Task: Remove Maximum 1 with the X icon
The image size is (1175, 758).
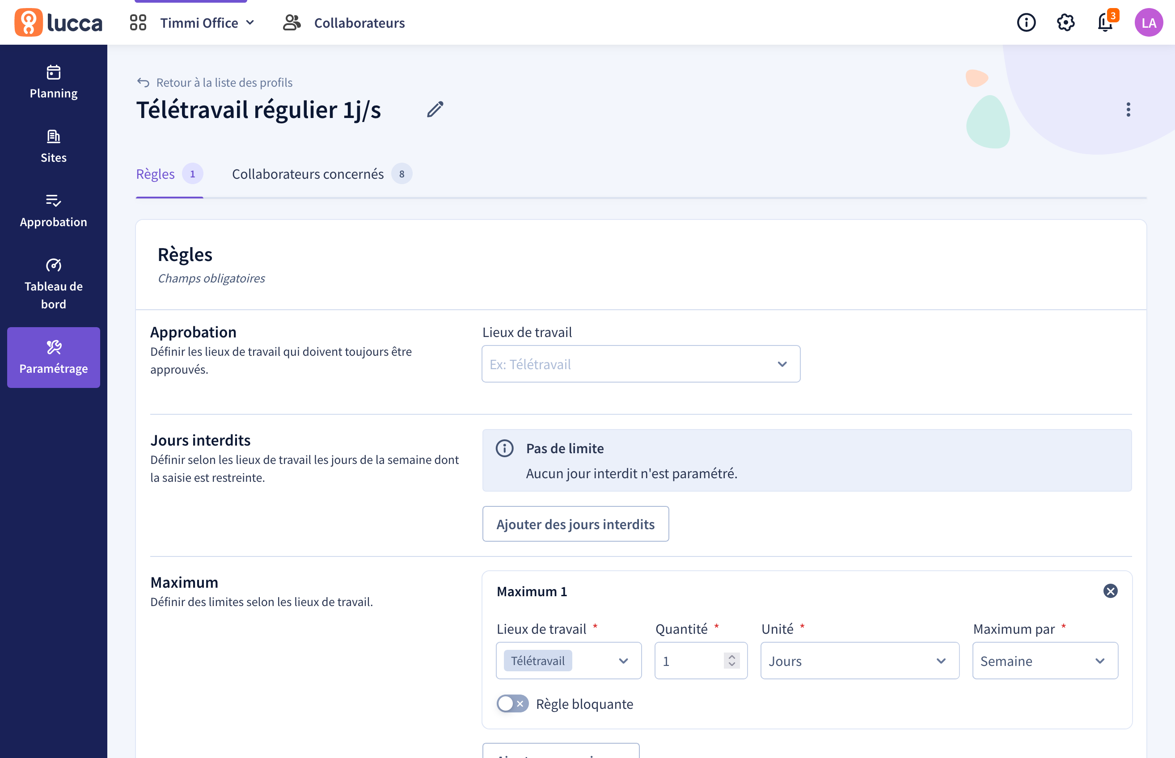Action: 1111,591
